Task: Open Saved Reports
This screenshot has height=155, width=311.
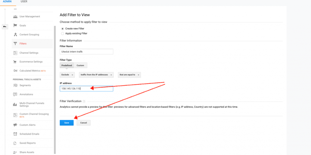Action: [28, 143]
